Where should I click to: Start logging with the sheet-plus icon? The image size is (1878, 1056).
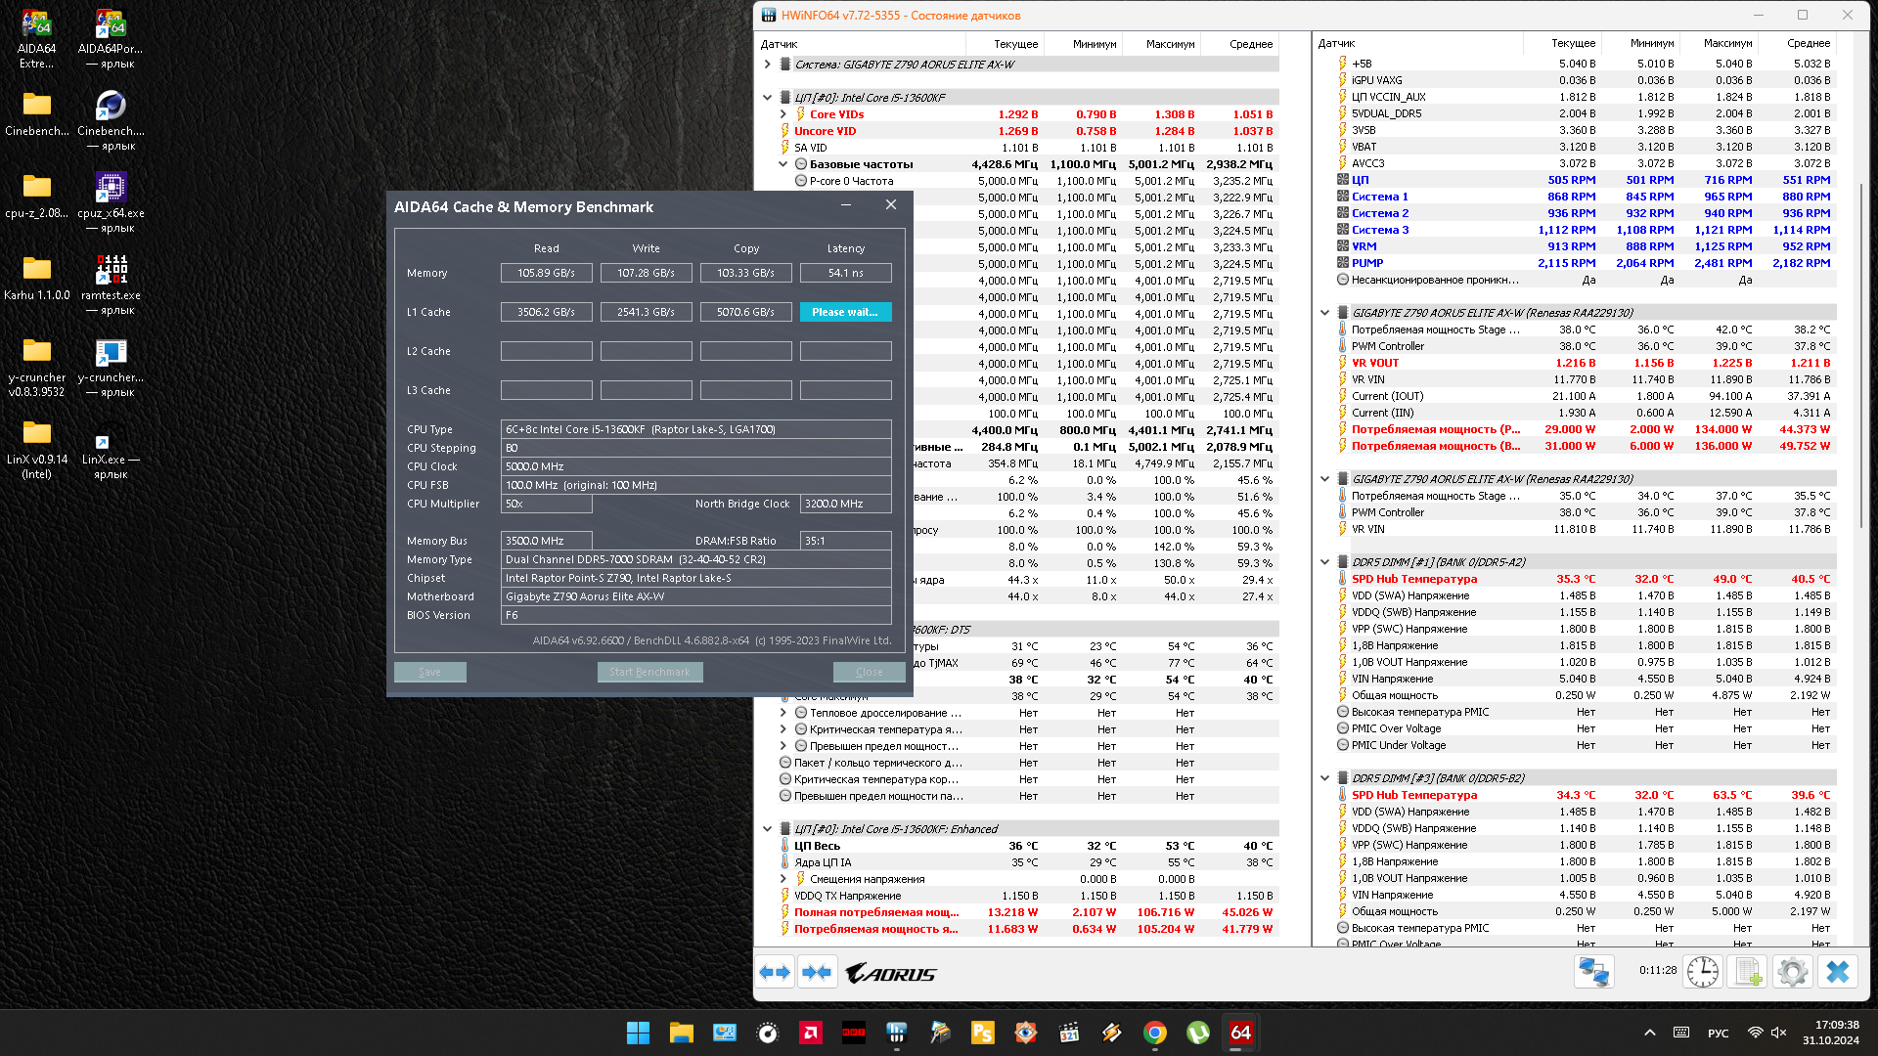click(x=1747, y=972)
